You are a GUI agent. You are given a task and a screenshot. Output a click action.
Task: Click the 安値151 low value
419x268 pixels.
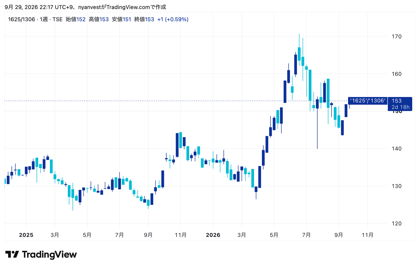click(122, 19)
